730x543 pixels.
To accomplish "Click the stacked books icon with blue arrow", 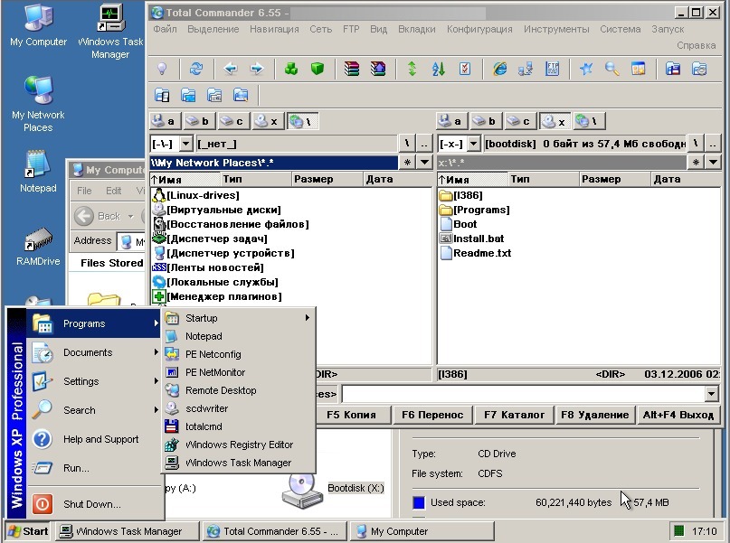I will tap(378, 69).
